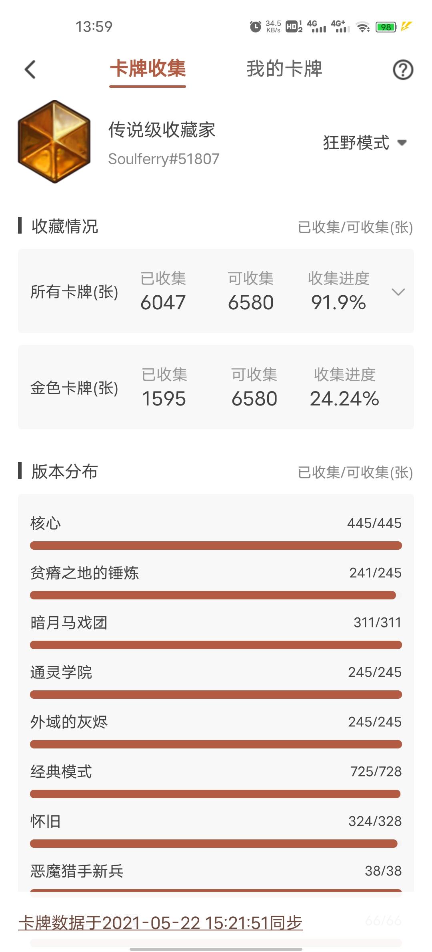Open the help question mark icon
Image resolution: width=432 pixels, height=952 pixels.
coord(403,70)
